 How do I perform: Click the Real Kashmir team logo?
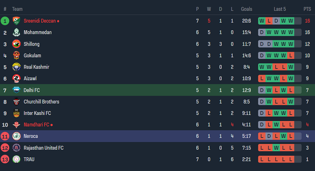[x=17, y=67]
